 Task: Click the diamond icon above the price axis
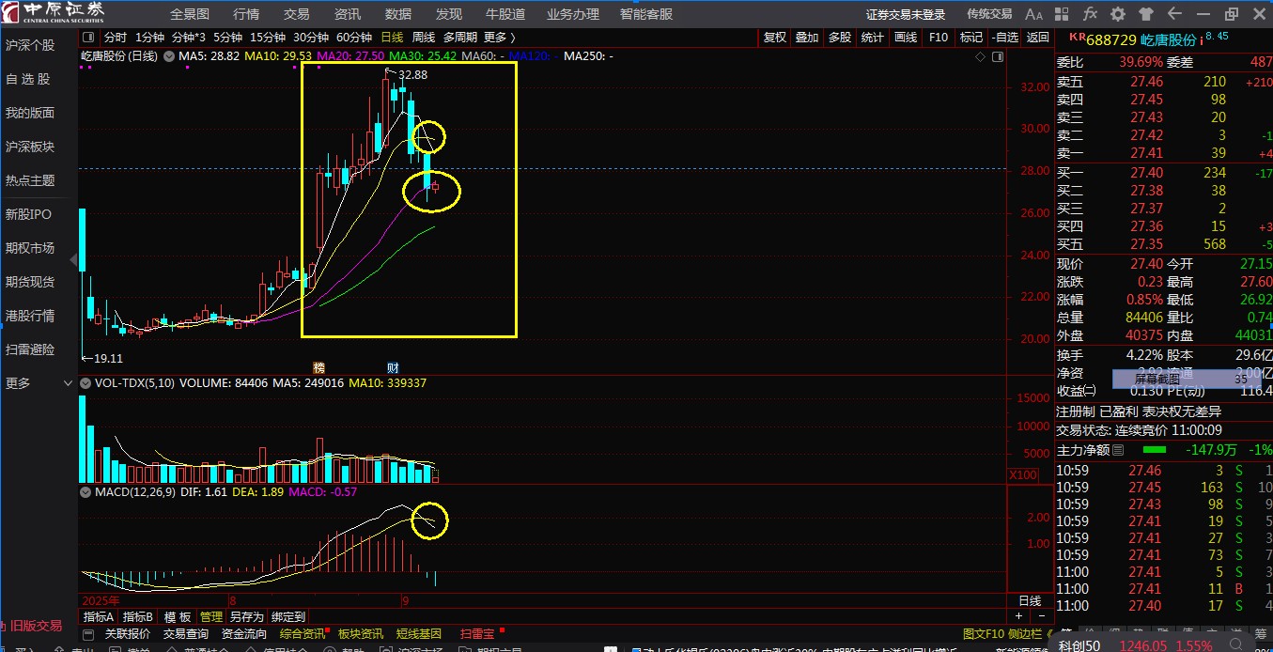(982, 57)
